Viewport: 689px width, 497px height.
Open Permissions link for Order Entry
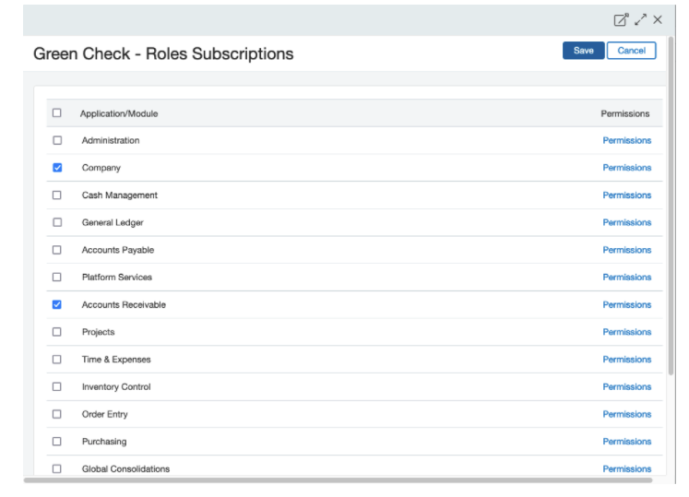(626, 414)
